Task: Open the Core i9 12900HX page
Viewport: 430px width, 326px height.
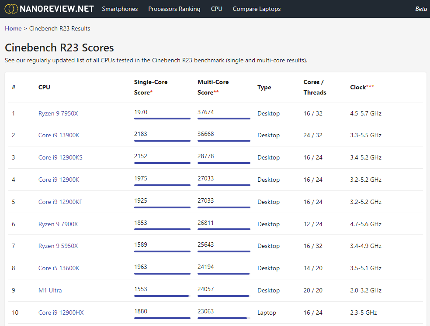Action: [x=61, y=312]
